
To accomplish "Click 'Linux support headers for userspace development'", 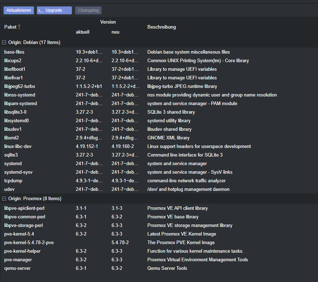I will (199, 146).
